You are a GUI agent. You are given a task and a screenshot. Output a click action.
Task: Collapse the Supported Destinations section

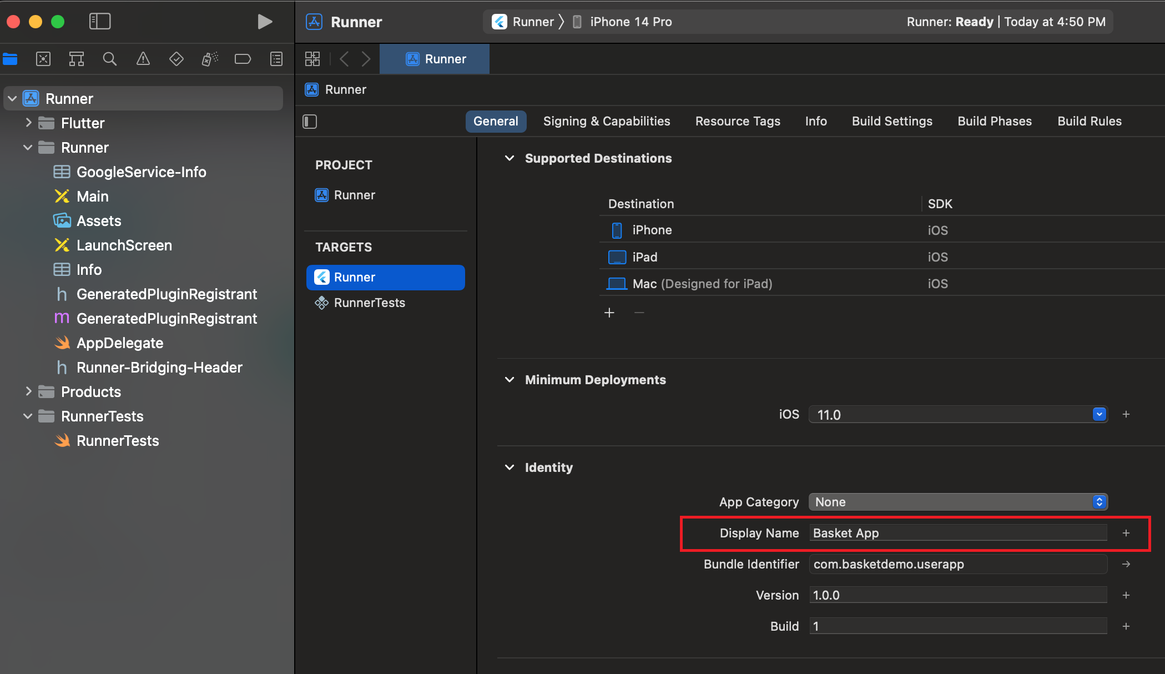pyautogui.click(x=510, y=158)
